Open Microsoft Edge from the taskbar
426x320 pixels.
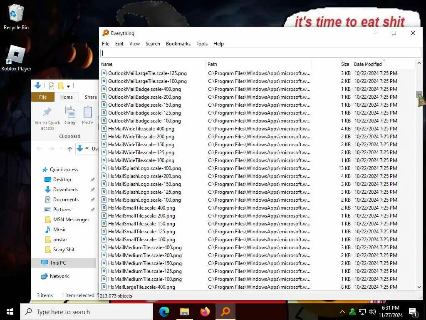[164, 311]
